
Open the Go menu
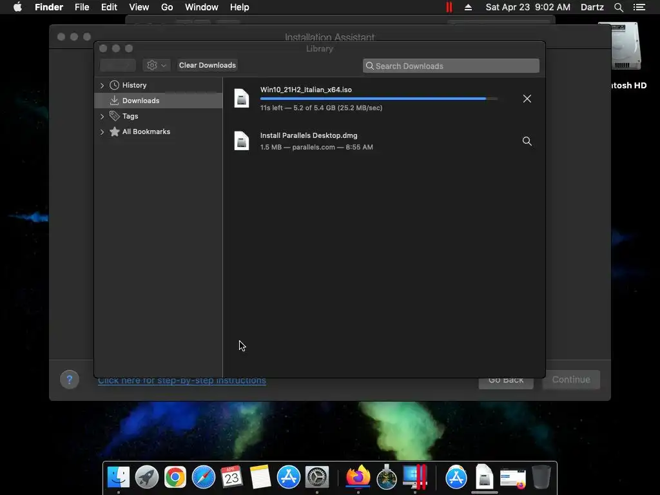coord(167,7)
